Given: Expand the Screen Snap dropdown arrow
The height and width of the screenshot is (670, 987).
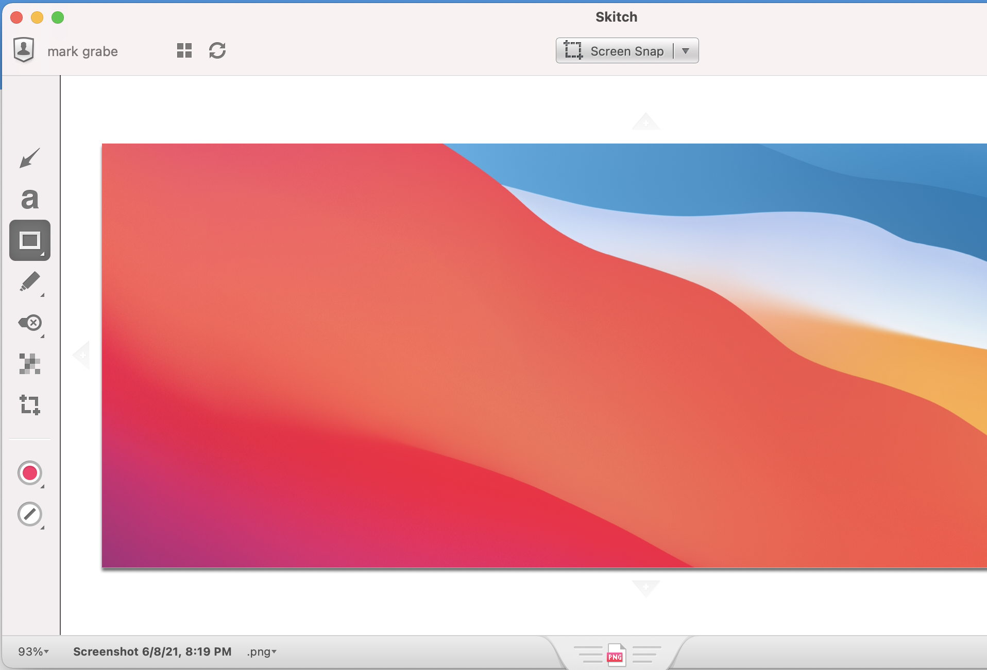Looking at the screenshot, I should [686, 51].
